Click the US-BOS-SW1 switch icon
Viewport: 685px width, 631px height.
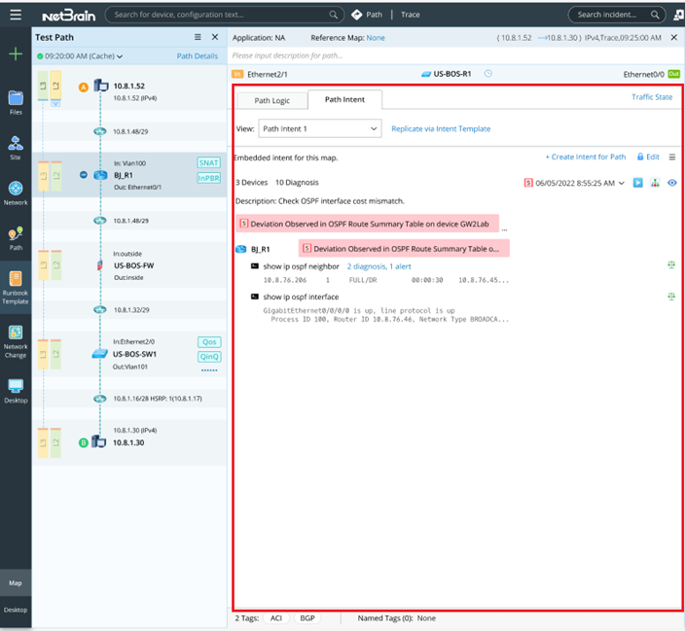click(100, 354)
